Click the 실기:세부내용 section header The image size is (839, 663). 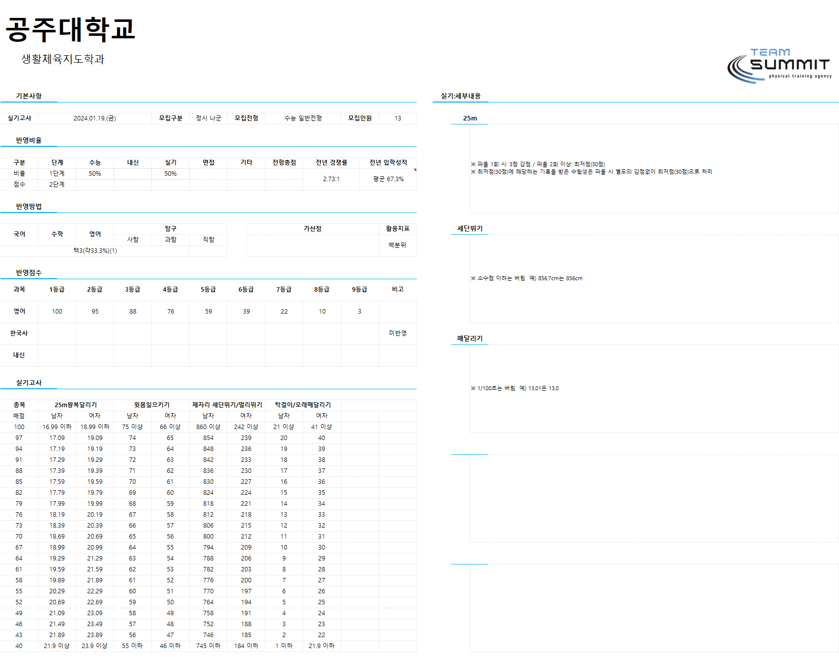461,96
